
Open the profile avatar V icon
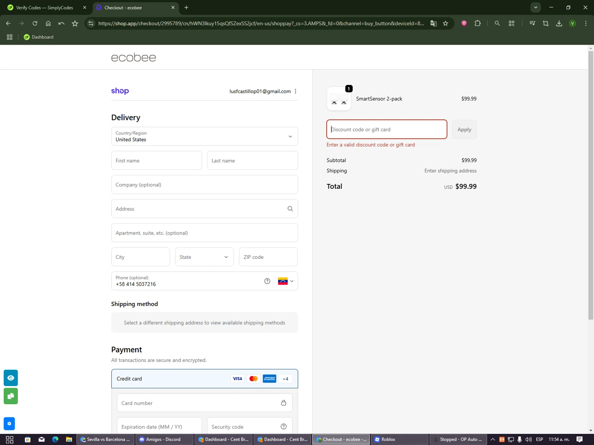click(x=572, y=23)
